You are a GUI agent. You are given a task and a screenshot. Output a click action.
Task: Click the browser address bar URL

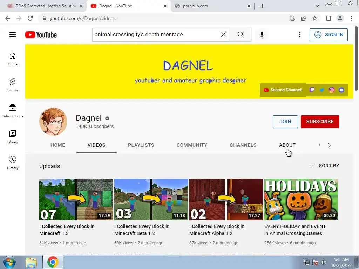(x=82, y=18)
